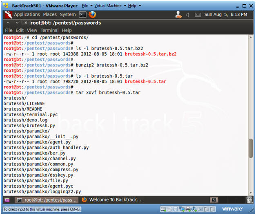The width and height of the screenshot is (256, 215).
Task: Click brutessh/paramiko/auth_handler.py line
Action: coord(46,148)
